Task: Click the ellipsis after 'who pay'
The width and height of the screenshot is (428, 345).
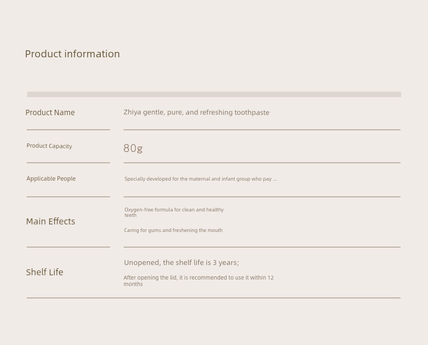Action: pos(275,180)
